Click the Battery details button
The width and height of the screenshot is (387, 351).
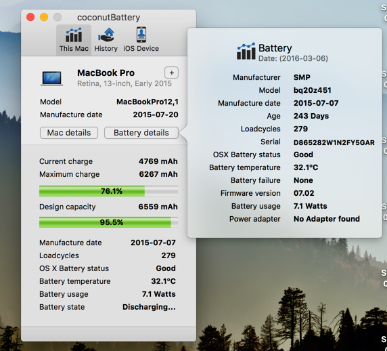coord(141,133)
